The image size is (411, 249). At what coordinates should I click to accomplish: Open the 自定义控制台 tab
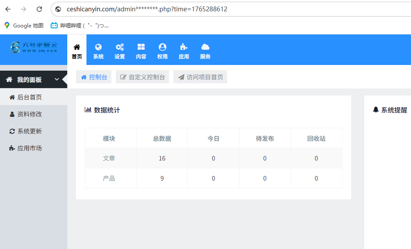coord(142,77)
